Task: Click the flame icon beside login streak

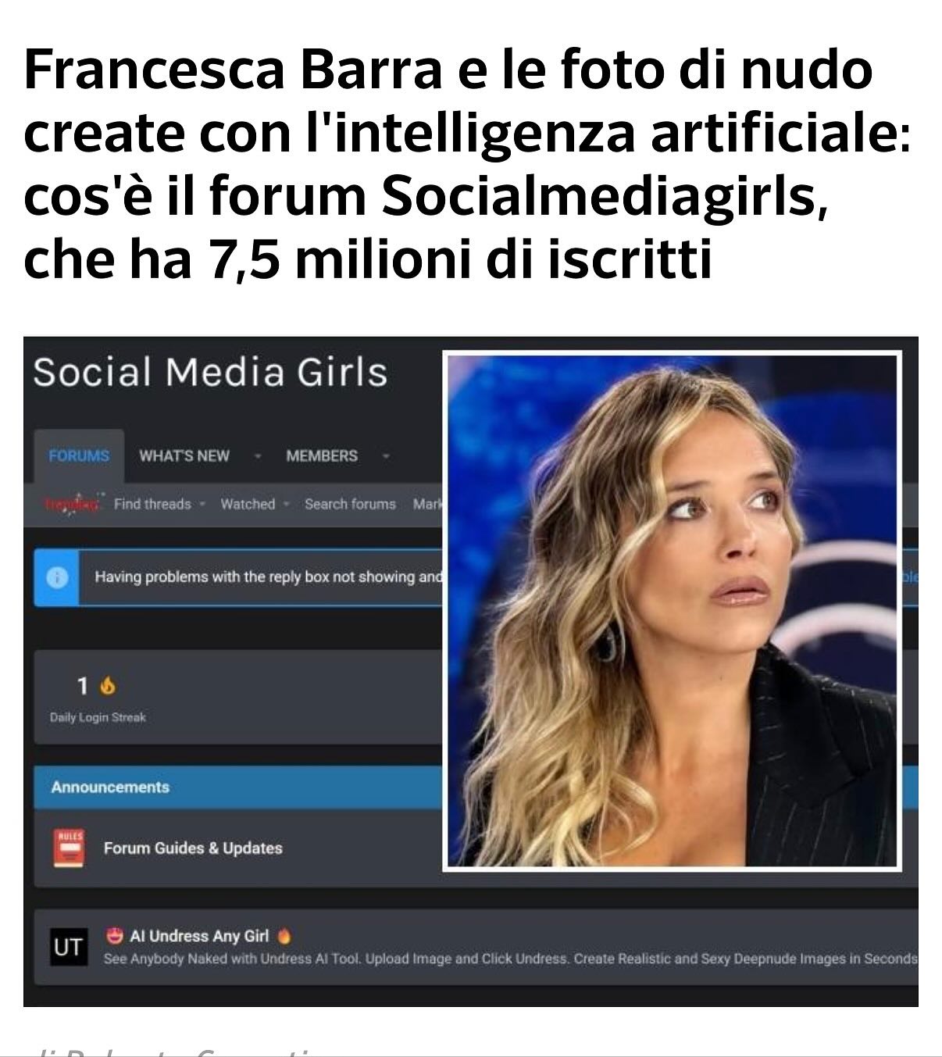Action: pyautogui.click(x=108, y=686)
